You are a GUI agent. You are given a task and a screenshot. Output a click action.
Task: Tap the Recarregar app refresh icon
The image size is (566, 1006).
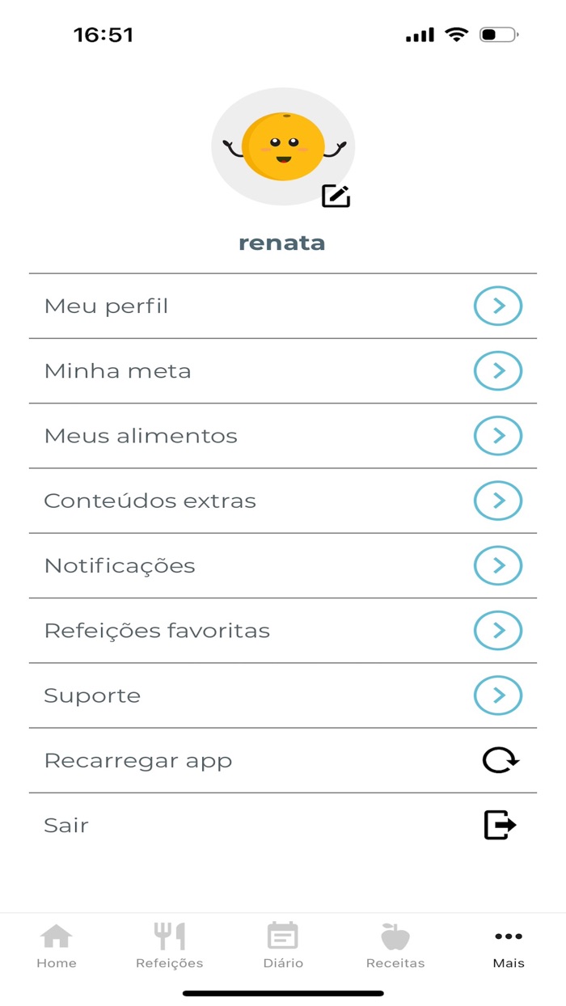[x=500, y=759]
